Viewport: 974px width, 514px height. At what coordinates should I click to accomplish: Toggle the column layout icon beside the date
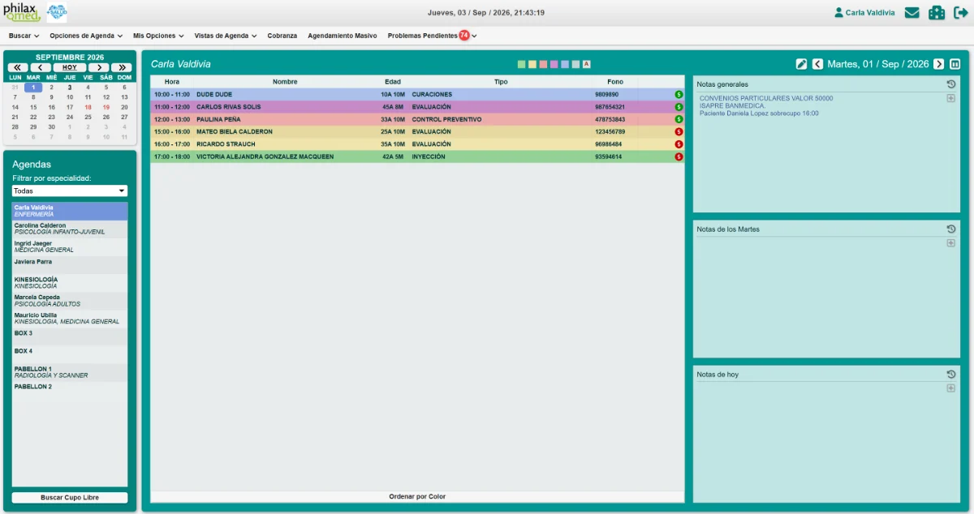click(x=955, y=64)
